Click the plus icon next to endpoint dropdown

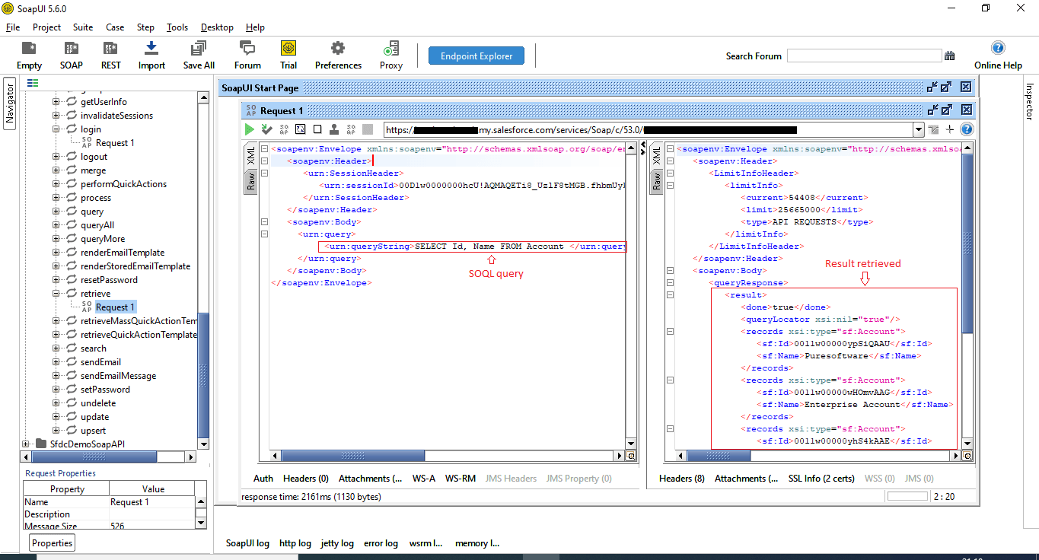point(950,129)
